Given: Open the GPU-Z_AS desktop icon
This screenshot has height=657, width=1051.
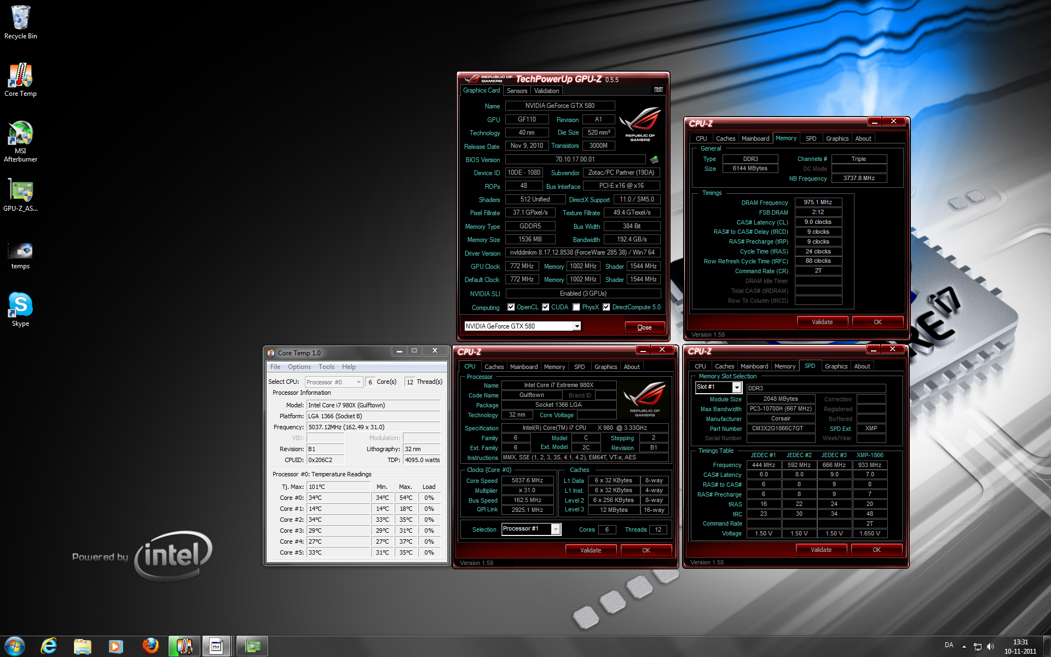Looking at the screenshot, I should (20, 195).
